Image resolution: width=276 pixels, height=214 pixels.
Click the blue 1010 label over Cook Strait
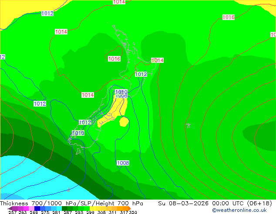[x=121, y=92]
